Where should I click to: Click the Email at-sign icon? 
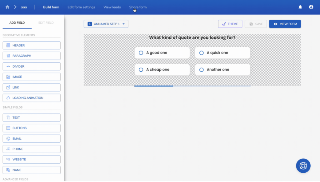[8, 139]
